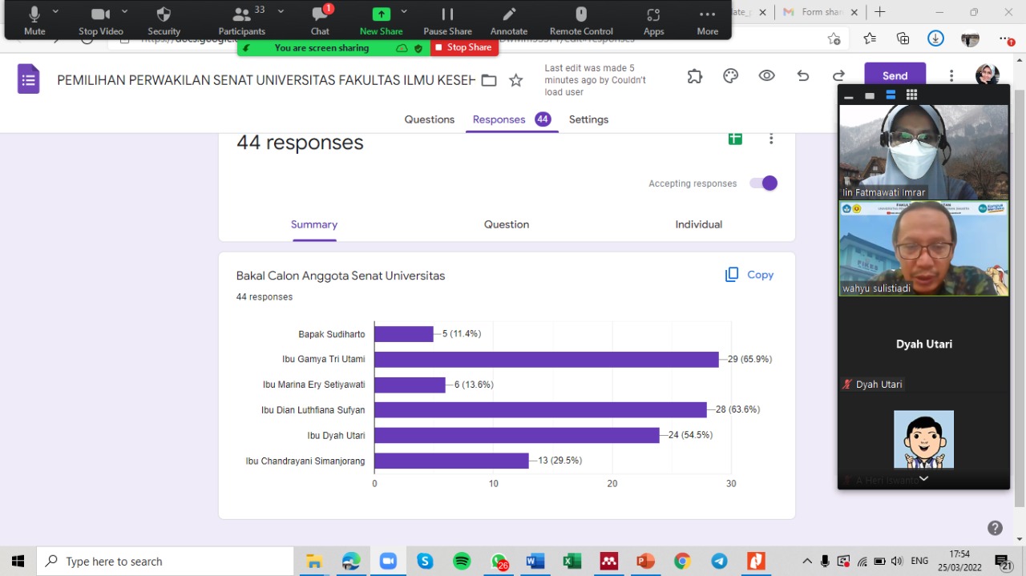Expand the video panel down chevron
This screenshot has height=576, width=1026.
(923, 478)
